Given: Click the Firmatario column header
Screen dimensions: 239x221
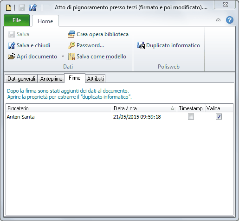Looking at the screenshot, I should [59, 108].
